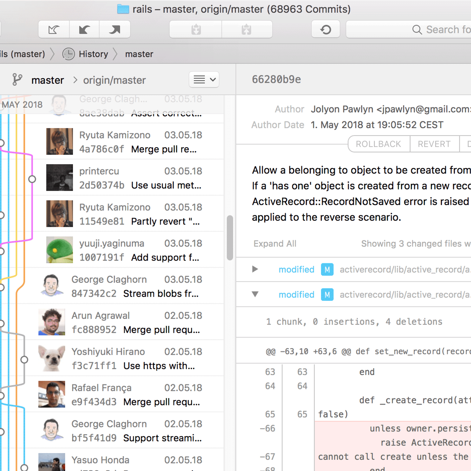Click the rails folder icon in title
The width and height of the screenshot is (471, 471).
point(123,9)
